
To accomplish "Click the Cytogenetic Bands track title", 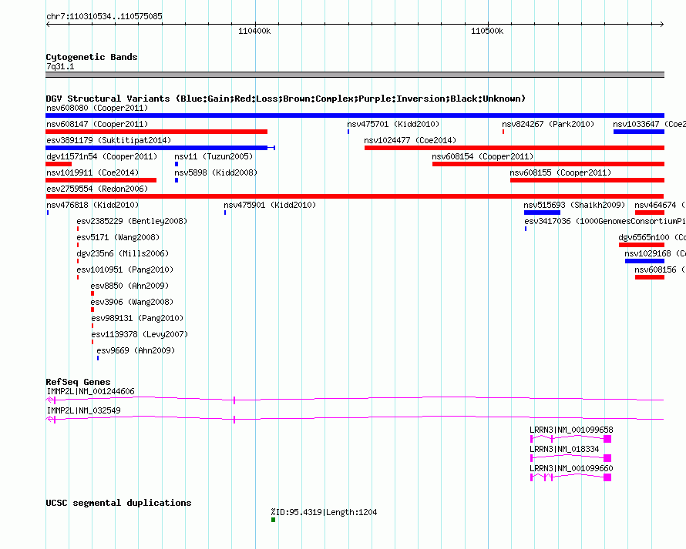I will (x=92, y=57).
